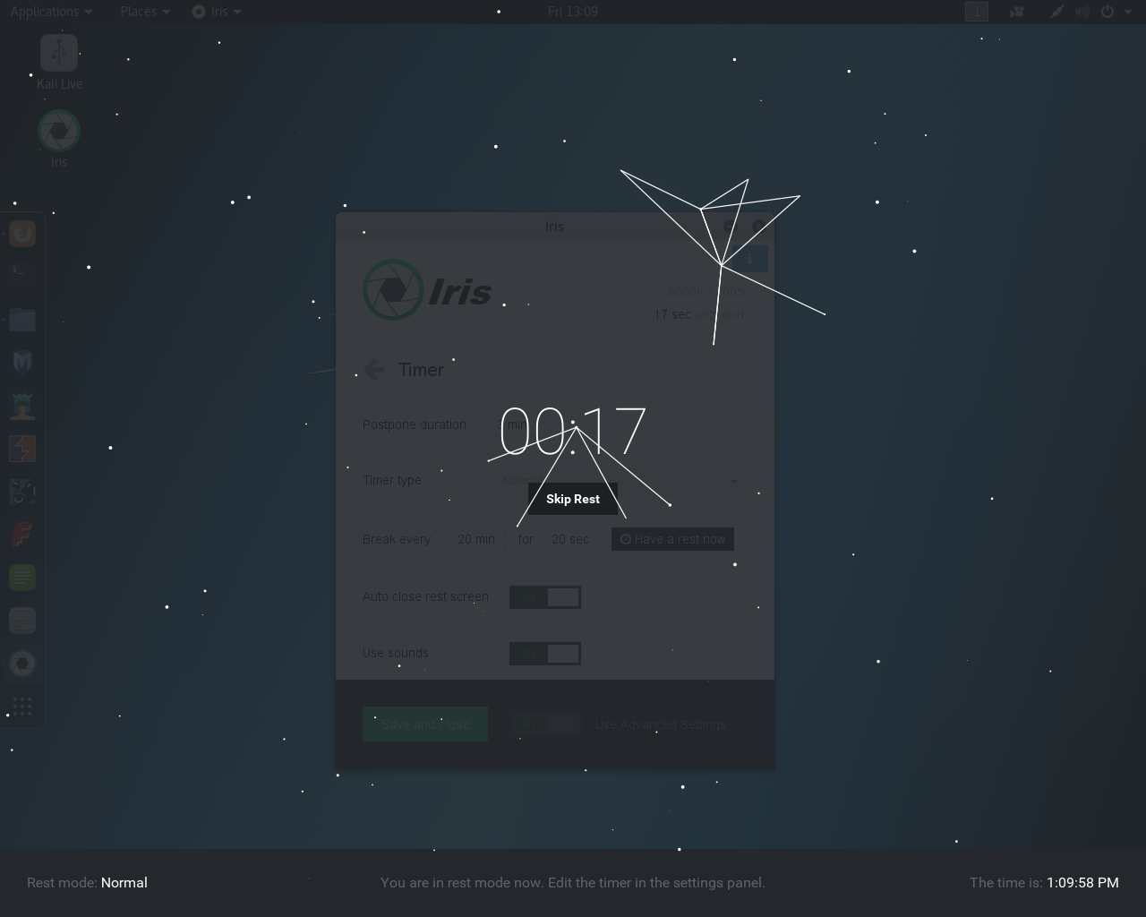Edit the Postpone duration field
Screen dimensions: 1146x917
tap(516, 424)
